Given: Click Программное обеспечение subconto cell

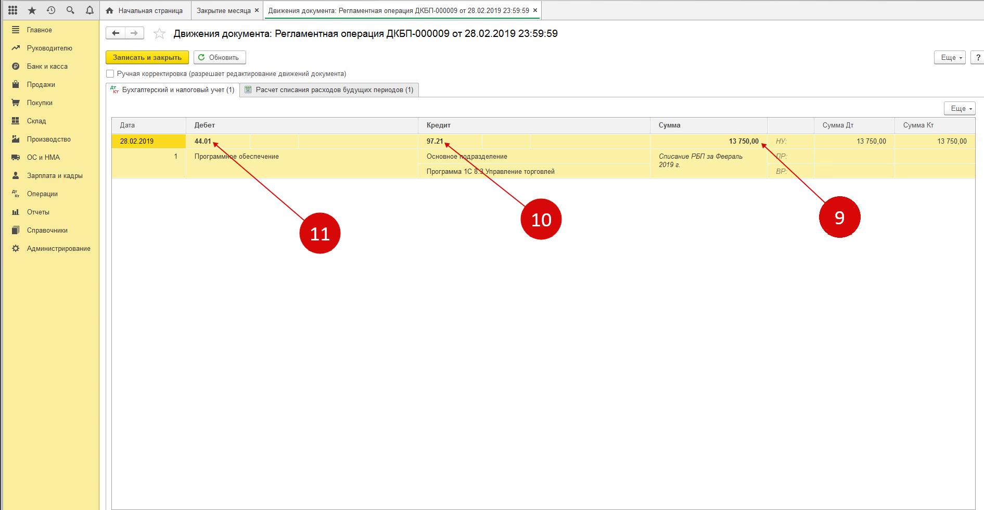Looking at the screenshot, I should pos(302,156).
